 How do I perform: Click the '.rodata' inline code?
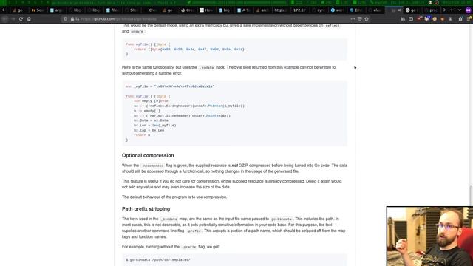pyautogui.click(x=207, y=67)
